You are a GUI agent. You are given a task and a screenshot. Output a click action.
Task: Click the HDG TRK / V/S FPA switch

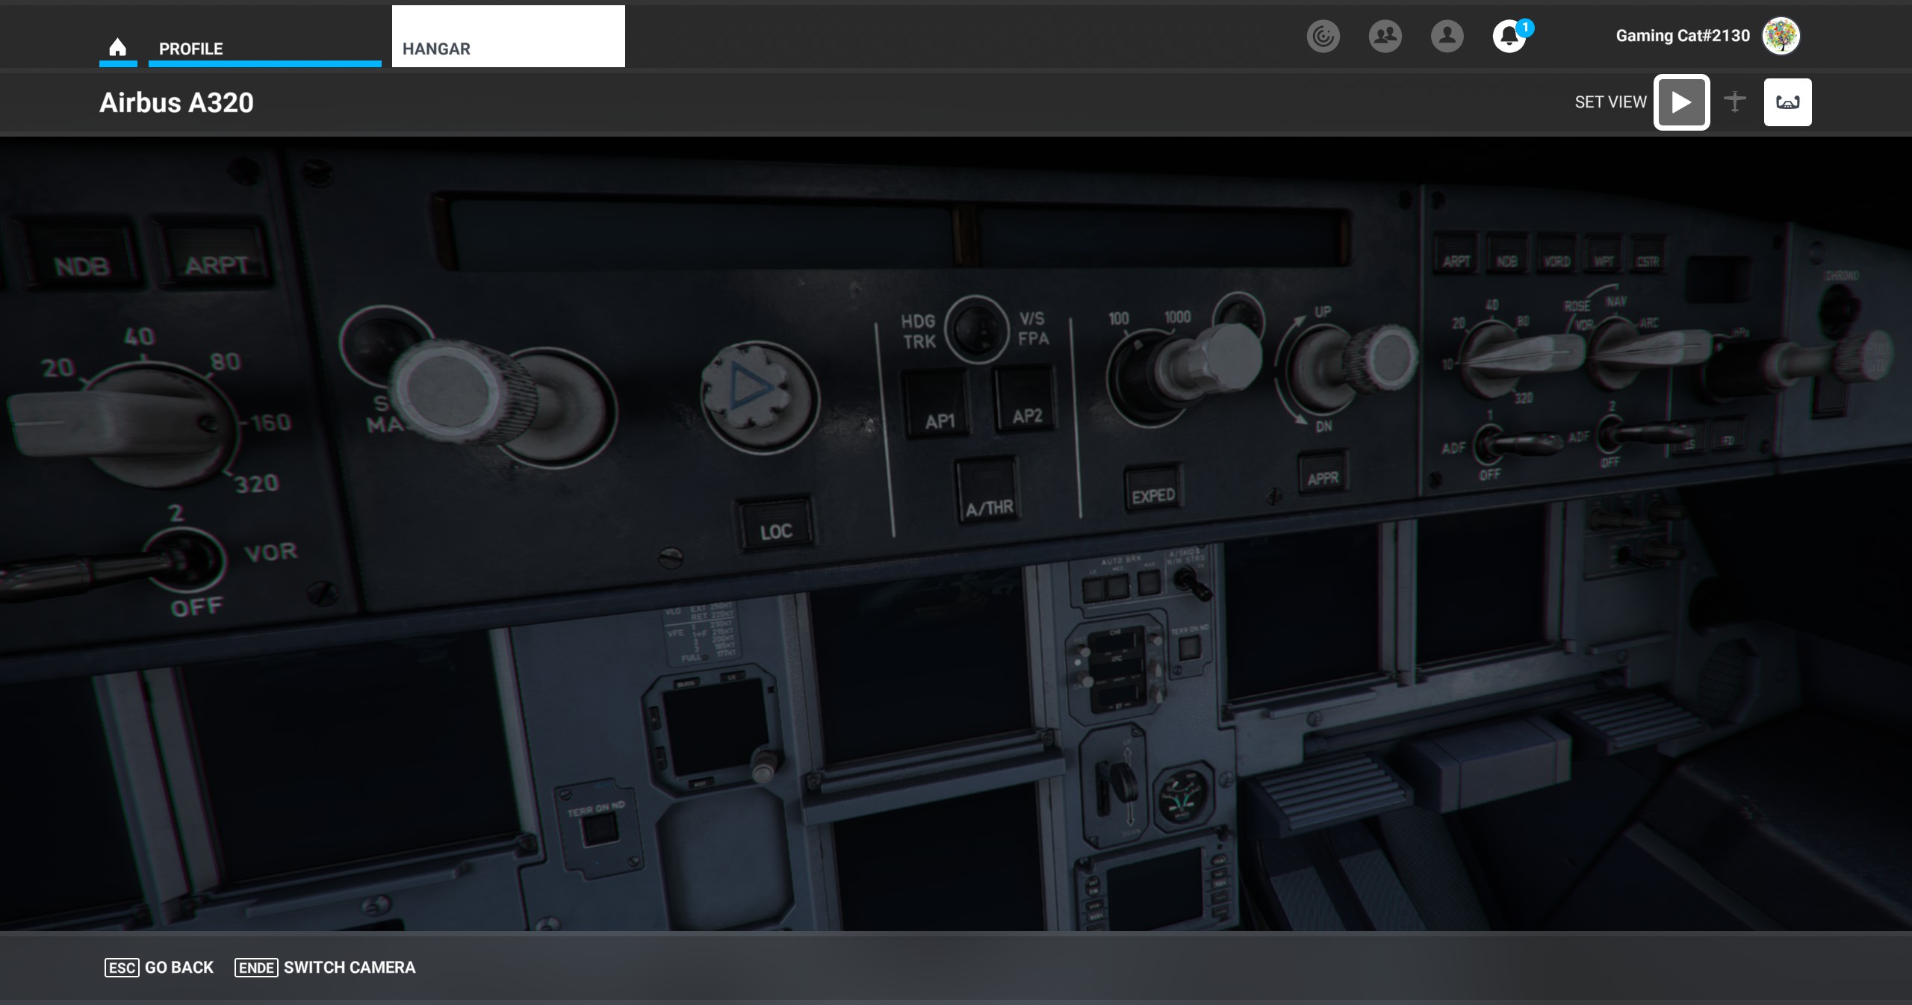pyautogui.click(x=976, y=329)
